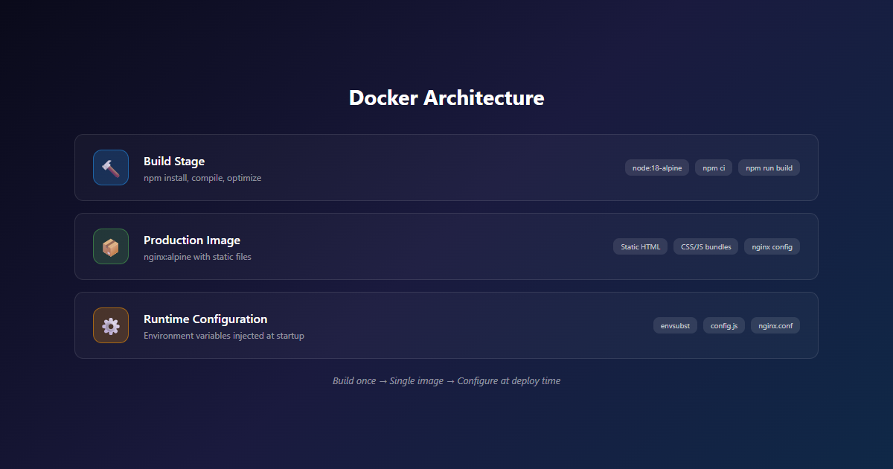Screen dimensions: 893x469
Task: Click the Production Image title
Action: click(x=192, y=240)
